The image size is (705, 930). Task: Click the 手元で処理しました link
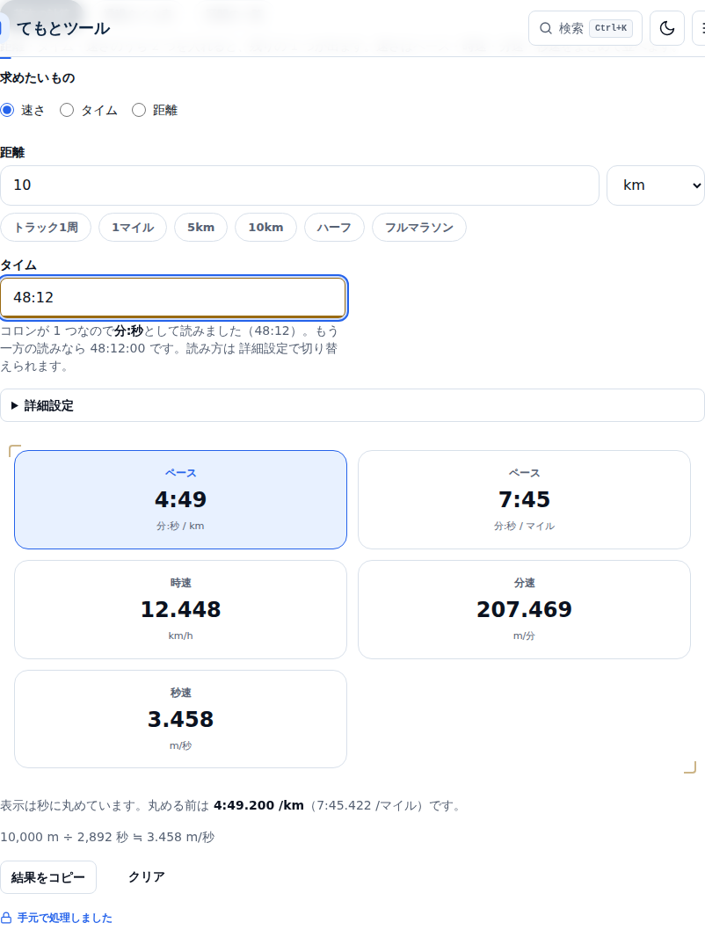pyautogui.click(x=65, y=918)
